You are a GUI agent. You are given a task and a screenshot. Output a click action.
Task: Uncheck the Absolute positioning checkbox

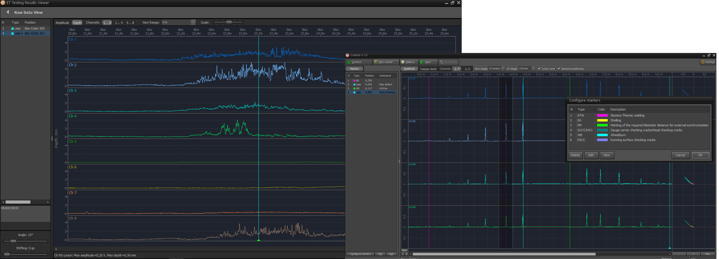(x=559, y=69)
